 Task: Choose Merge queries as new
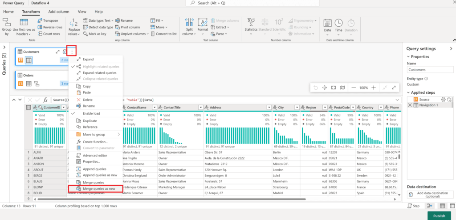point(95,188)
